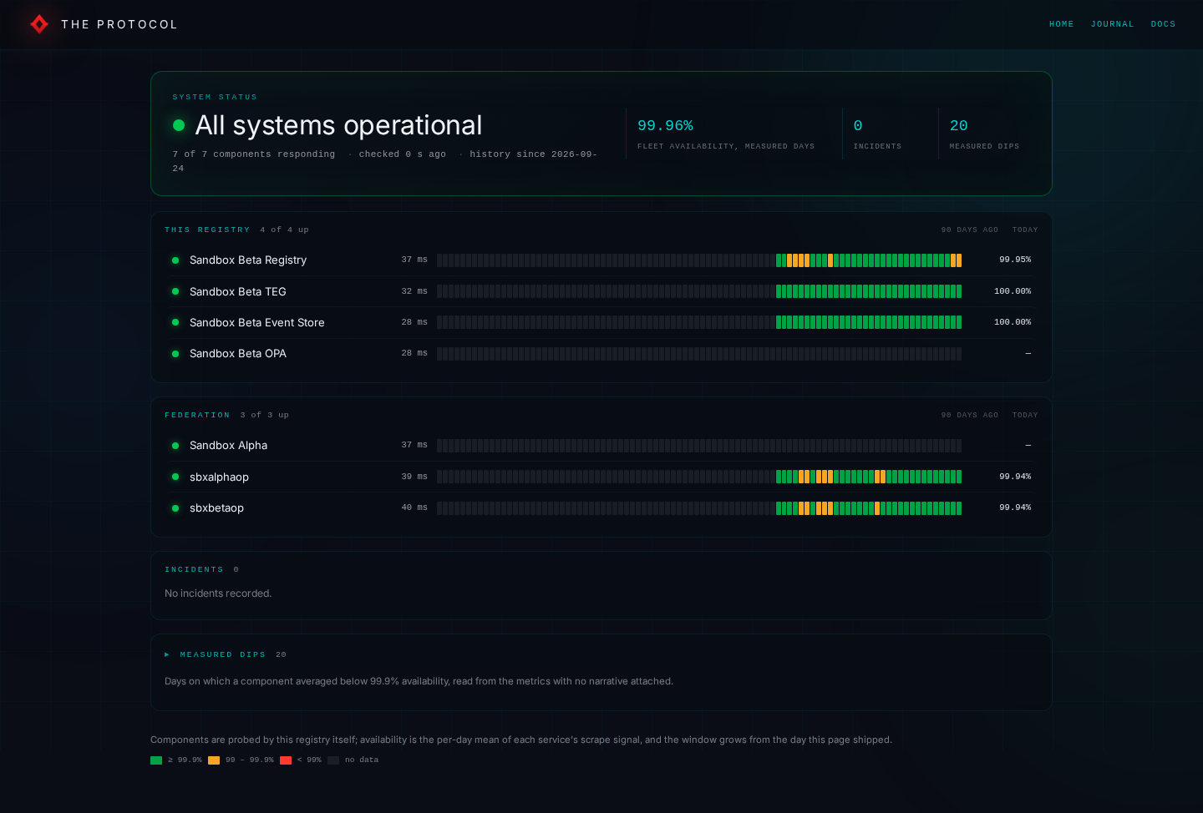Click Sandbox Beta Registry 99.95% uptime value
This screenshot has width=1203, height=813.
tap(1015, 260)
